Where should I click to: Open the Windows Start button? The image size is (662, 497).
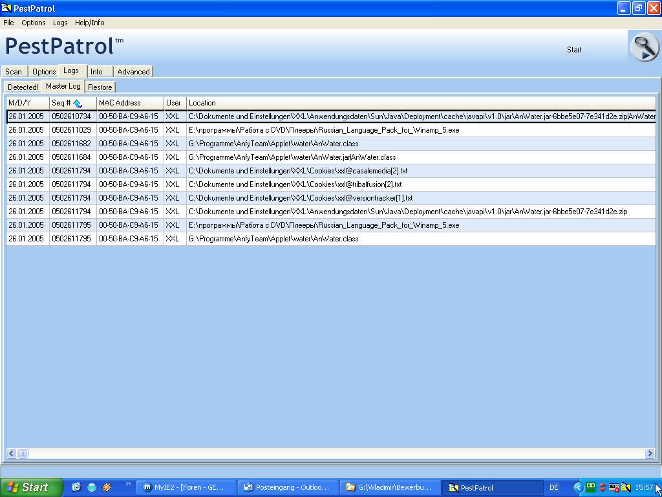pyautogui.click(x=31, y=487)
